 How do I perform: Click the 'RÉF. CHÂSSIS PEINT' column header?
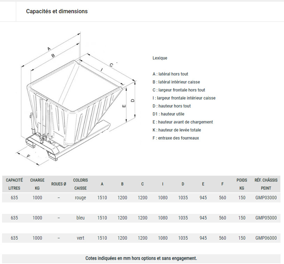(x=266, y=184)
